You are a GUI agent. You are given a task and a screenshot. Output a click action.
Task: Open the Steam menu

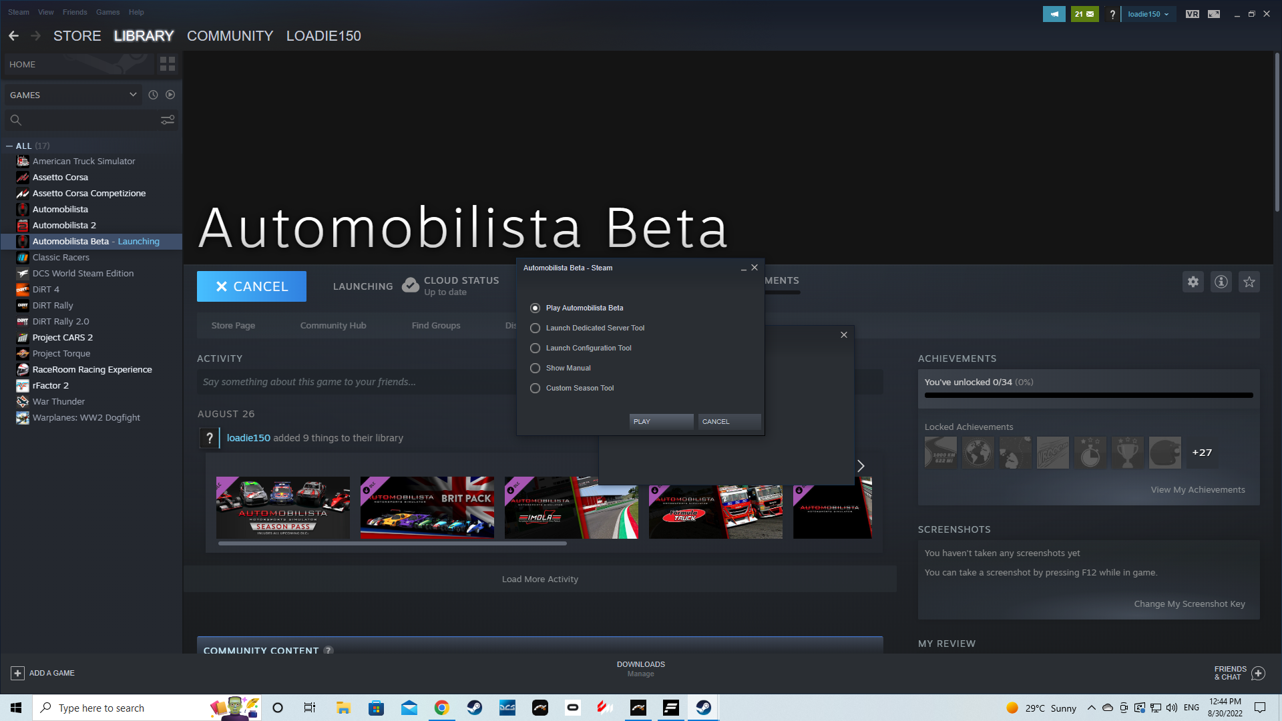[x=19, y=12]
